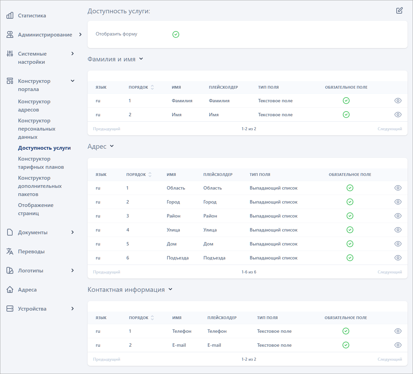
Task: Collapse the Адрес section chevron
Action: click(x=112, y=146)
